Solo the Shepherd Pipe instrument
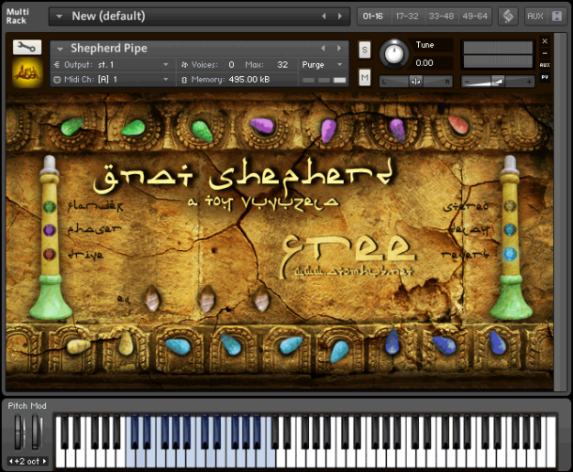 tap(364, 49)
